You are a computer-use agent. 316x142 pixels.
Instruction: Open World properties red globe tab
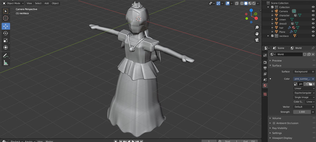coord(265,86)
